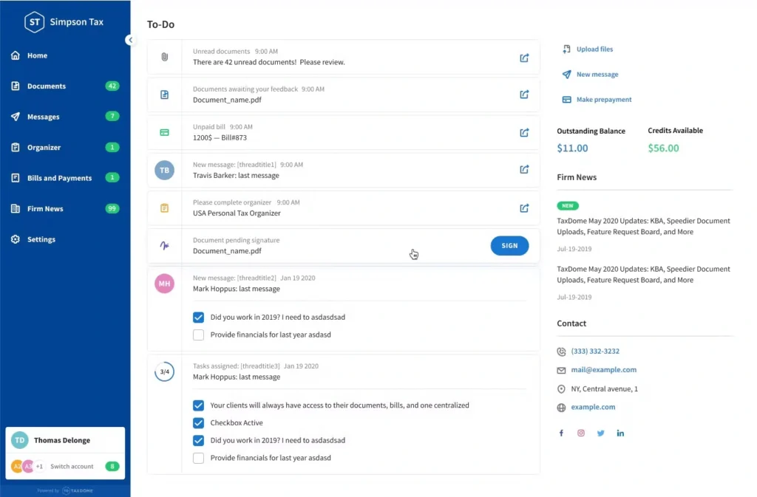Uncheck the 'Checkbox Active' item
The image size is (757, 497).
(x=198, y=422)
